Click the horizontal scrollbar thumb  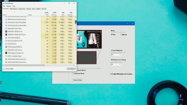pos(25,65)
